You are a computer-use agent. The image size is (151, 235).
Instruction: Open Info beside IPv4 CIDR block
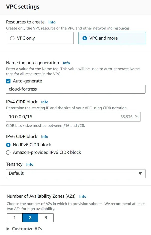tap(45, 102)
